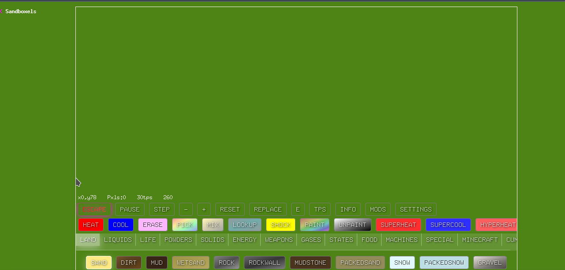Open the Life category tab

(x=148, y=240)
